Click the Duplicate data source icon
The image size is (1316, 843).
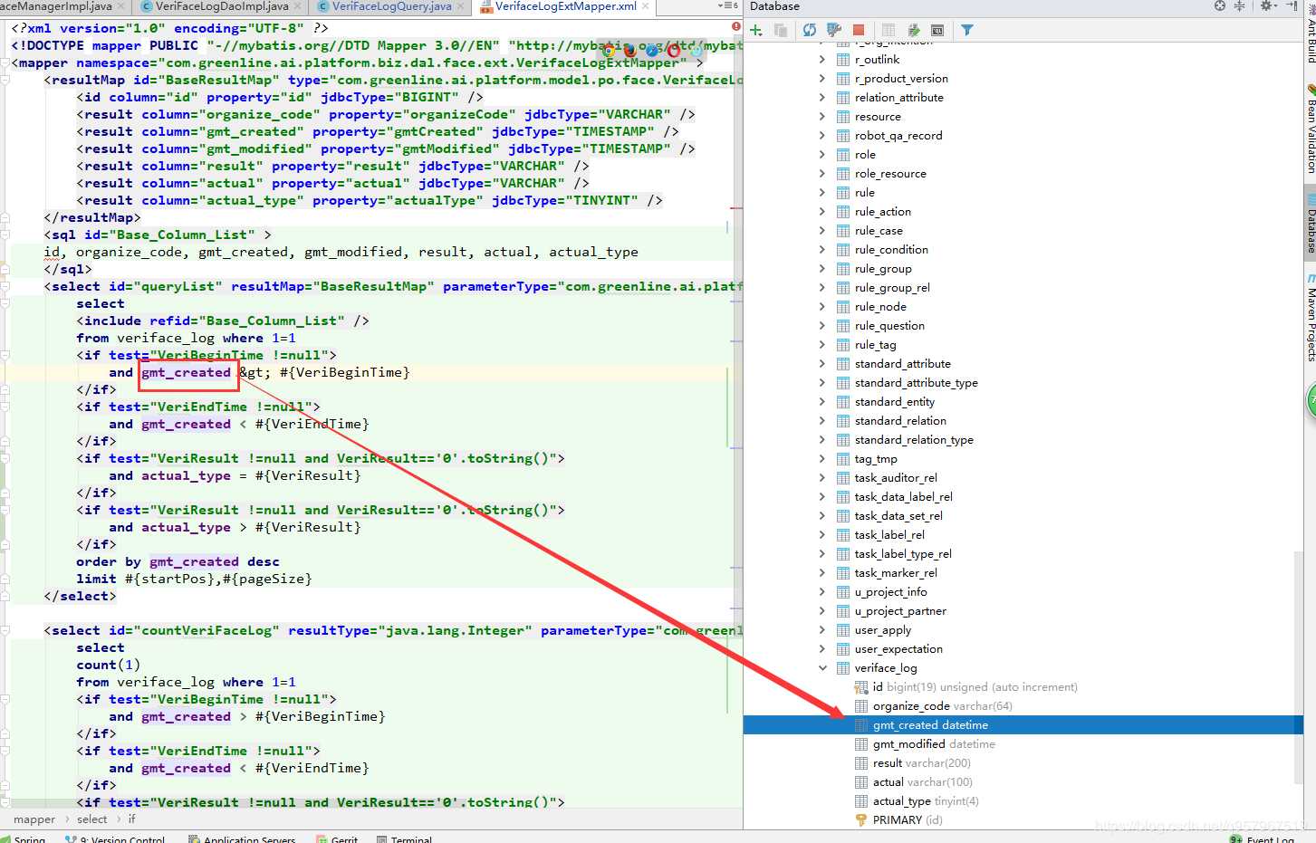[780, 30]
